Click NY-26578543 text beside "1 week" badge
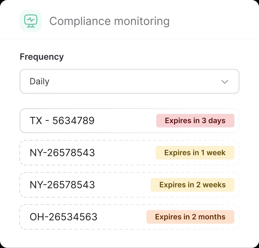 click(62, 153)
